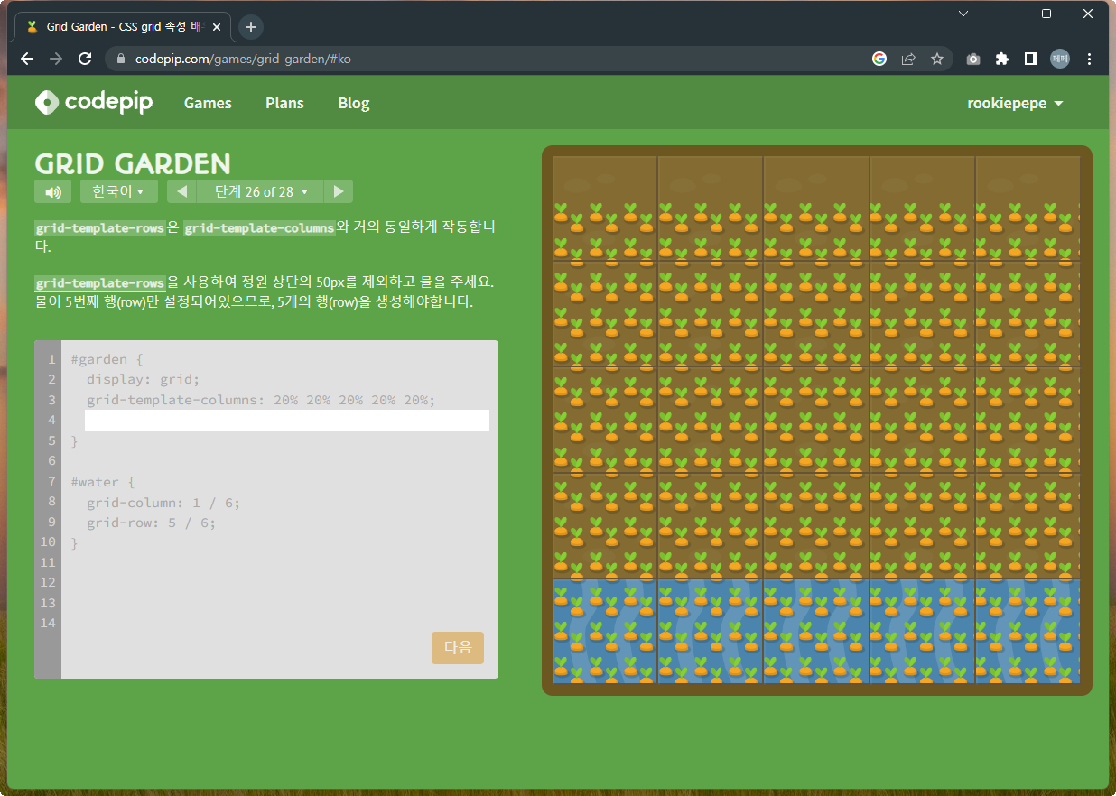Open new browser tab
This screenshot has height=796, width=1116.
coord(251,27)
